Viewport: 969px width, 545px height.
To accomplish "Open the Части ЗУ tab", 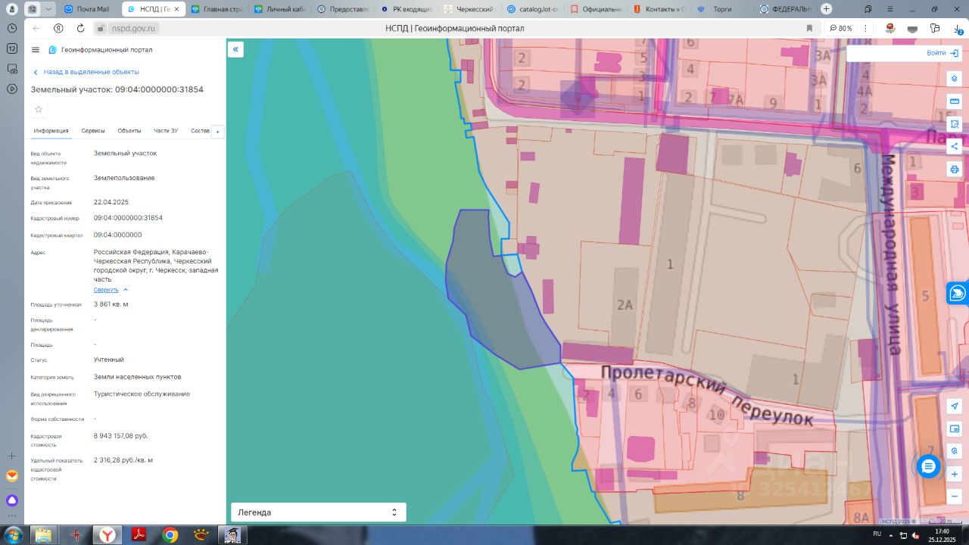I will pos(166,131).
